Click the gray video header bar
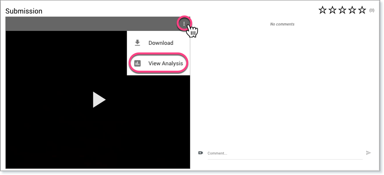Screen dimensions: 384x175 coord(89,24)
